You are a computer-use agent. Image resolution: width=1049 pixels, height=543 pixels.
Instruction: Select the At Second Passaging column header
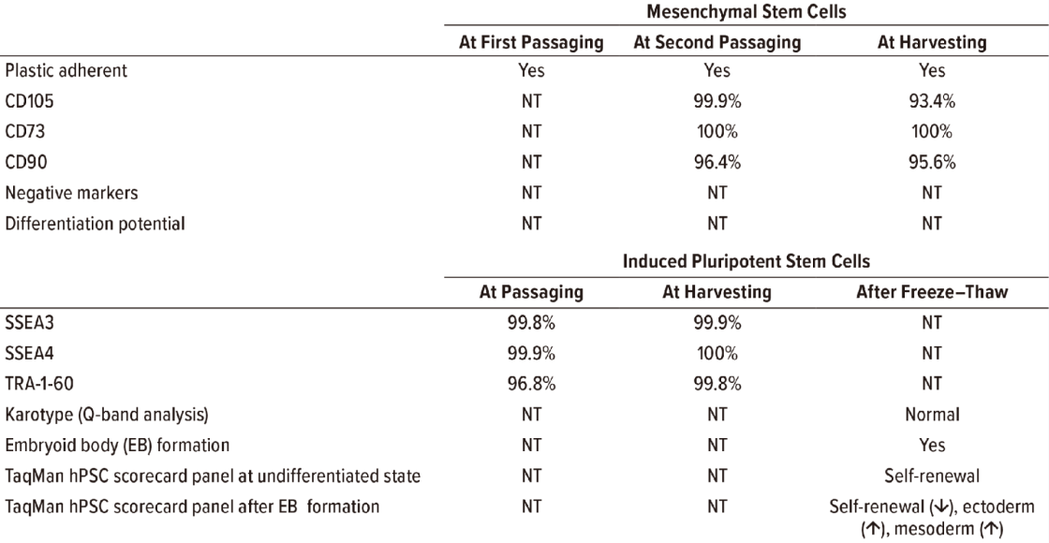(717, 43)
